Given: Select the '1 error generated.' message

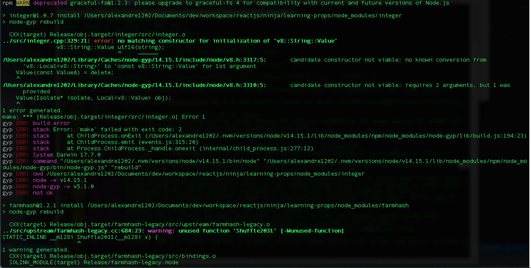Looking at the screenshot, I should pos(29,110).
